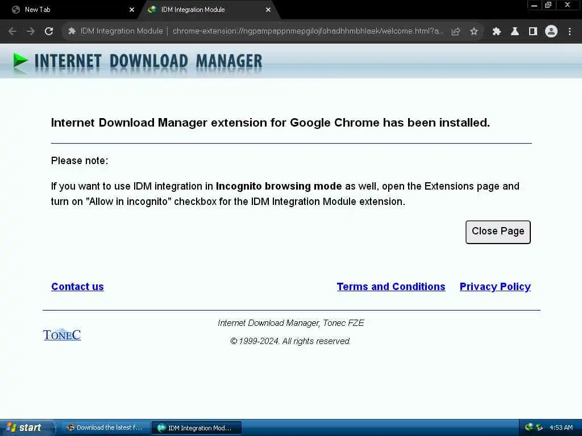Click the extension puzzle icon in the address bar

72,31
